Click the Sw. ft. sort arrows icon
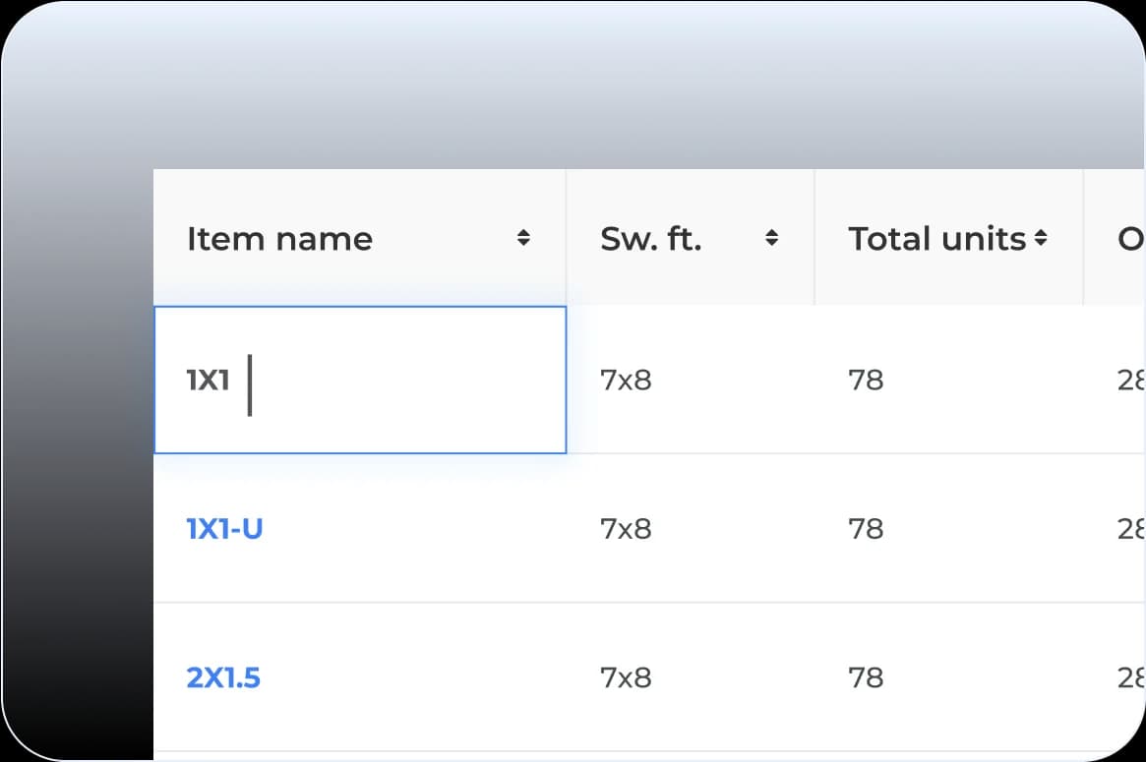 click(772, 238)
